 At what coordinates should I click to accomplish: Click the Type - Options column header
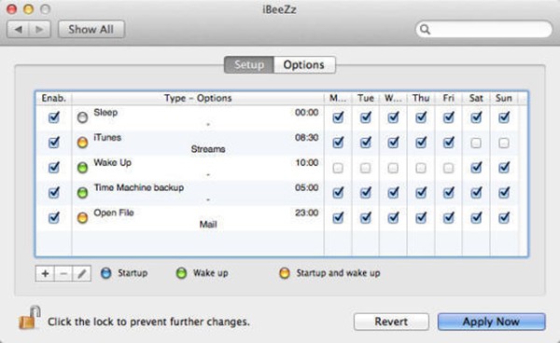(x=198, y=99)
